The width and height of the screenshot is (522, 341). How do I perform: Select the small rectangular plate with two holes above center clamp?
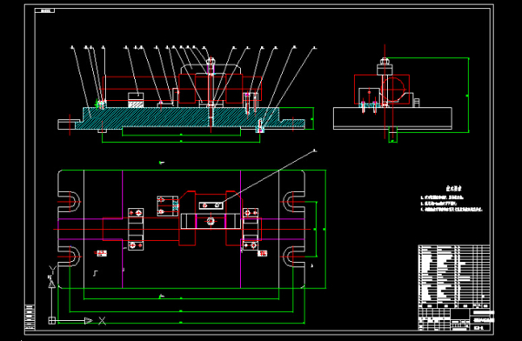[211, 205]
